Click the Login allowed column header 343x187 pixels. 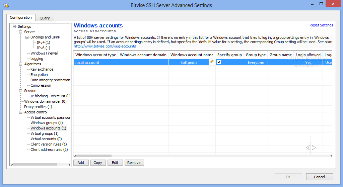click(308, 55)
